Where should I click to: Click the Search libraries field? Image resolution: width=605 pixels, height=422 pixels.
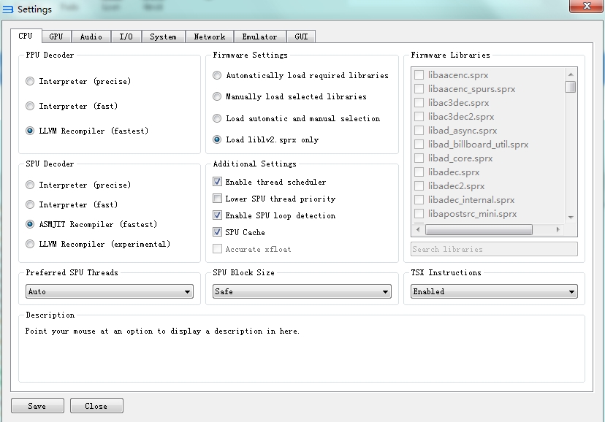click(x=494, y=249)
